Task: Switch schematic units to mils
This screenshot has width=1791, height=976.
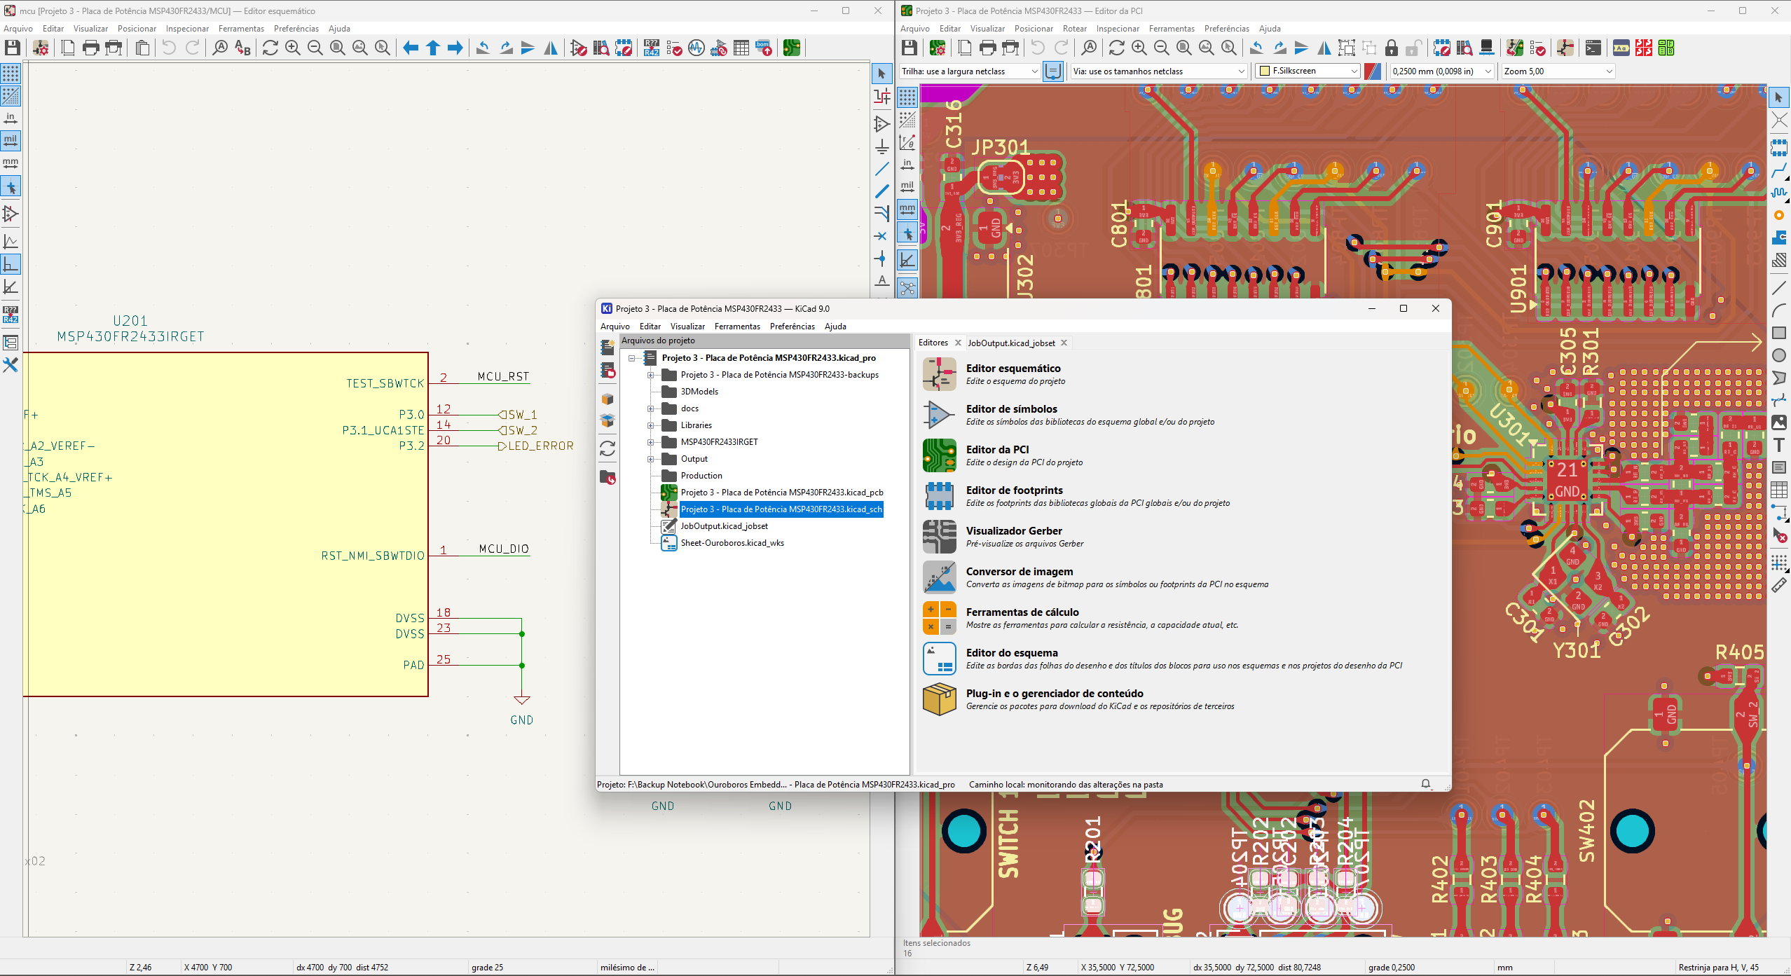Action: click(11, 140)
